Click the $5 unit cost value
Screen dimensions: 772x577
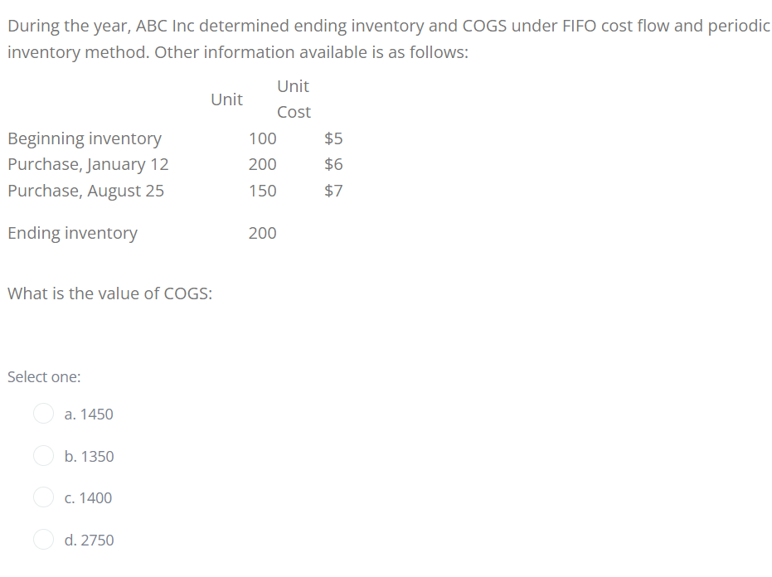[x=334, y=138]
